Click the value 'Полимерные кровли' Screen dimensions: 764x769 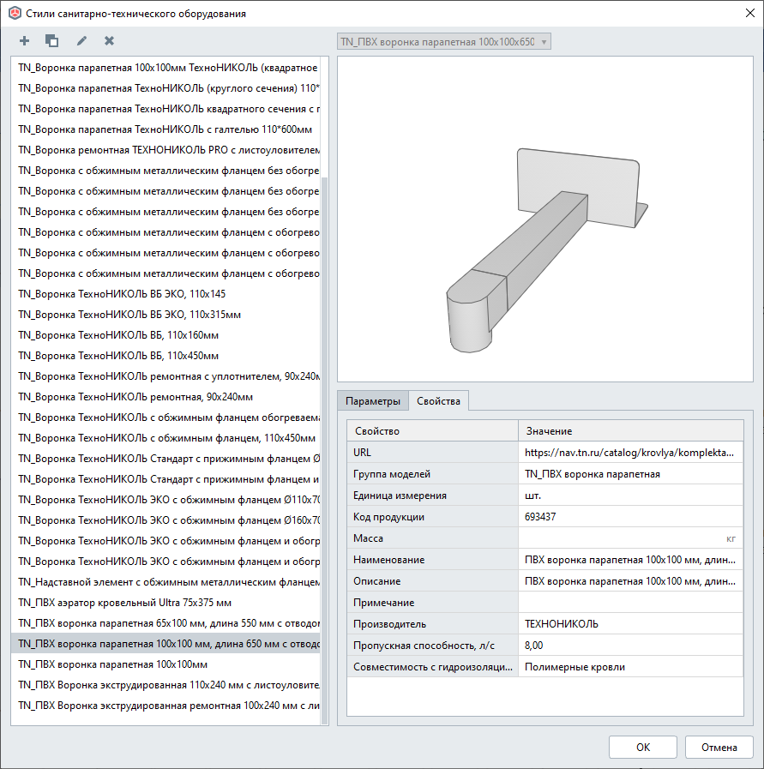630,667
